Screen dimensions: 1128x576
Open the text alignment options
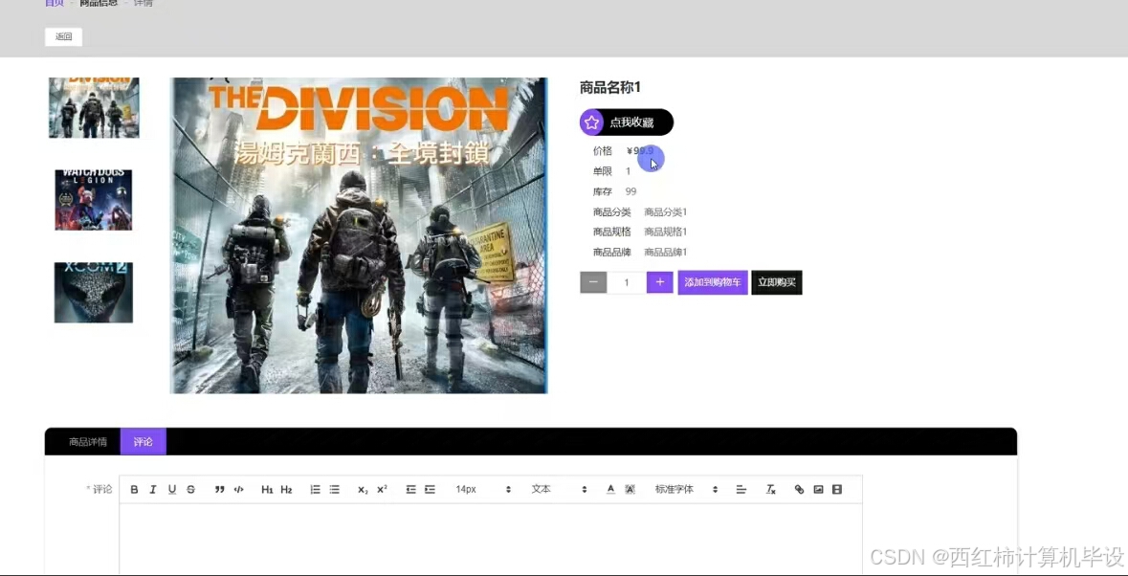click(x=741, y=490)
